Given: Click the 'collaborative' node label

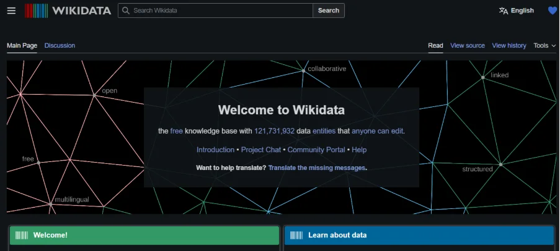Looking at the screenshot, I should [327, 69].
